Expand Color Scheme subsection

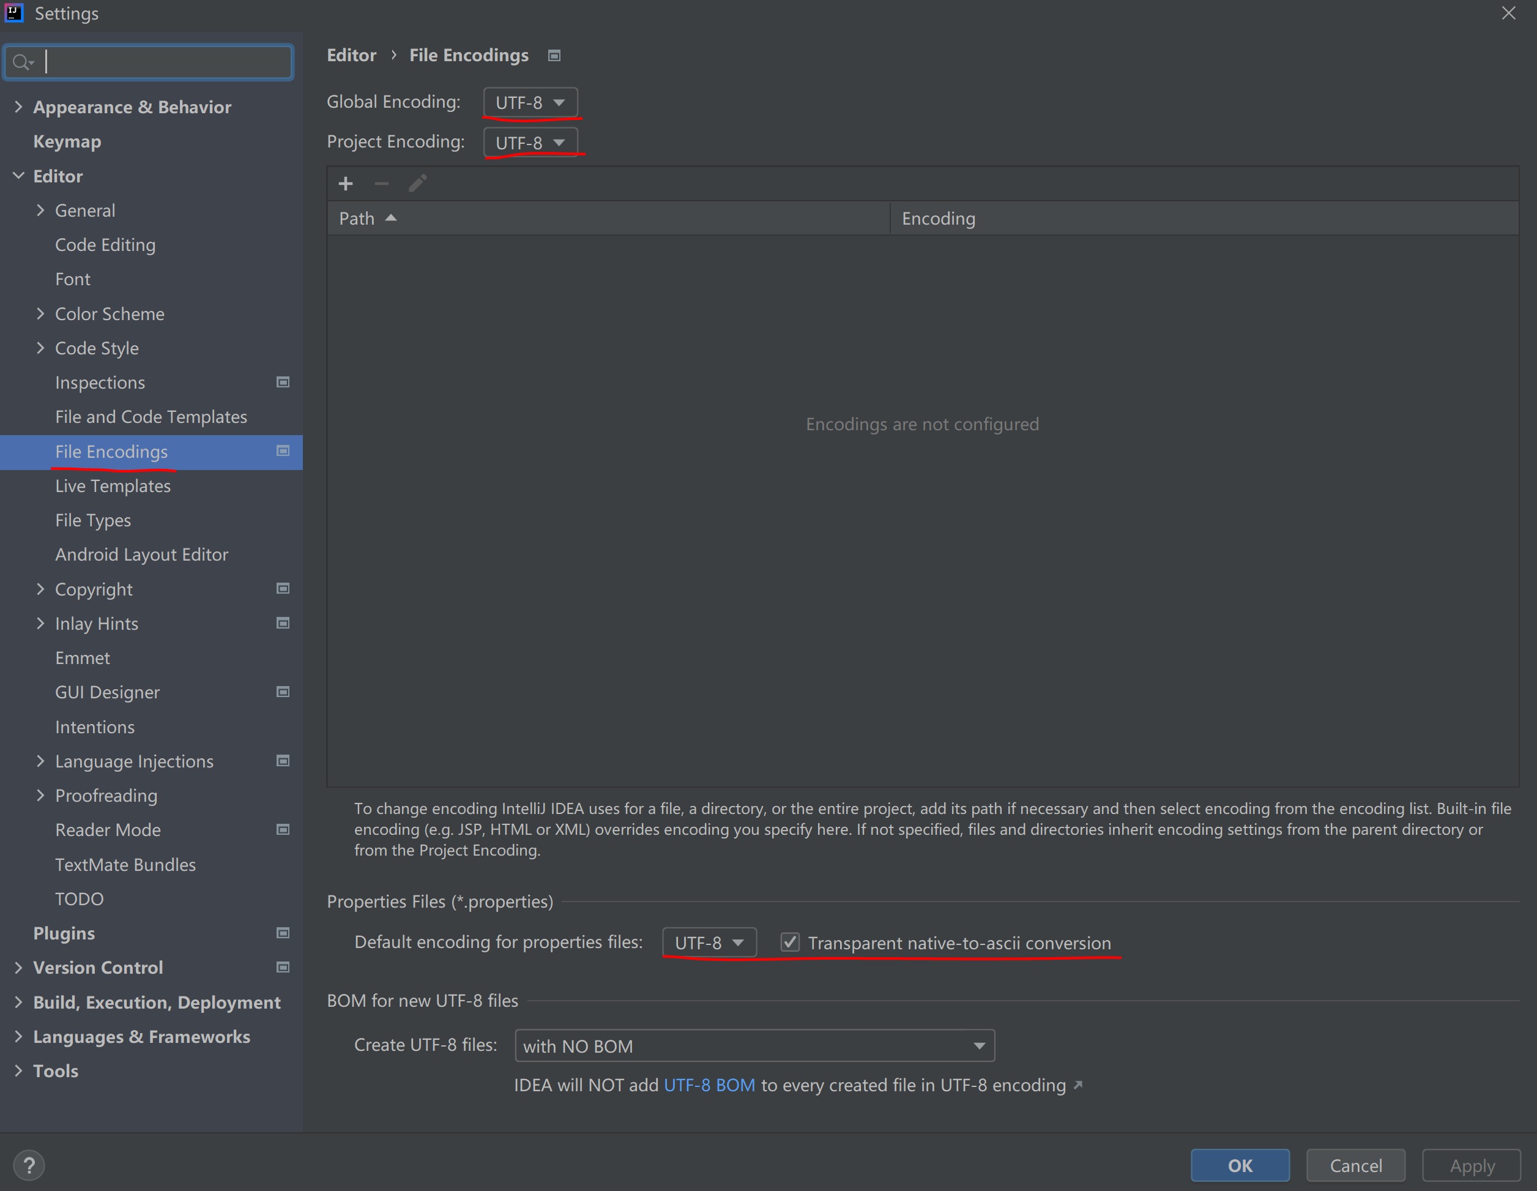[40, 313]
